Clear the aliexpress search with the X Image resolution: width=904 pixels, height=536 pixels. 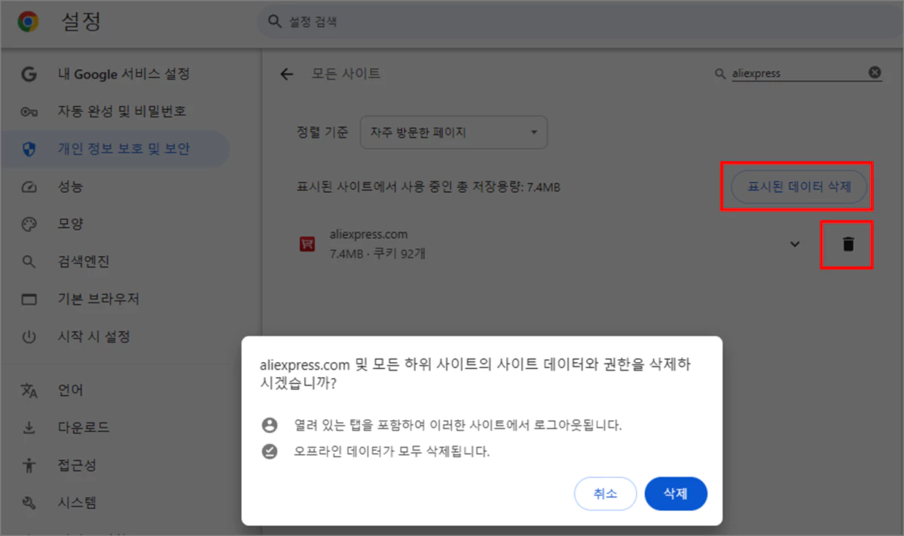coord(874,72)
